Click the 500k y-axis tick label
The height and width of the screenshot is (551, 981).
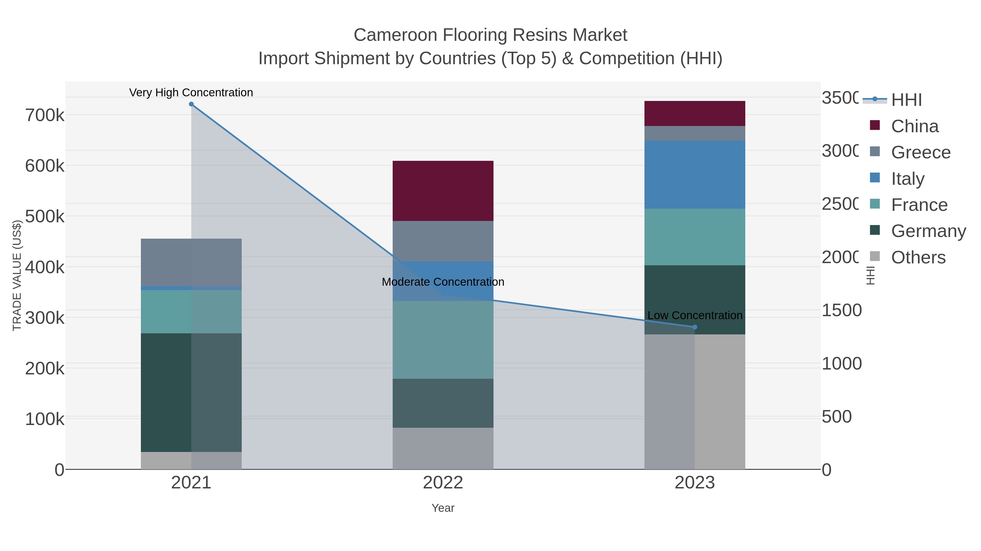pos(45,216)
